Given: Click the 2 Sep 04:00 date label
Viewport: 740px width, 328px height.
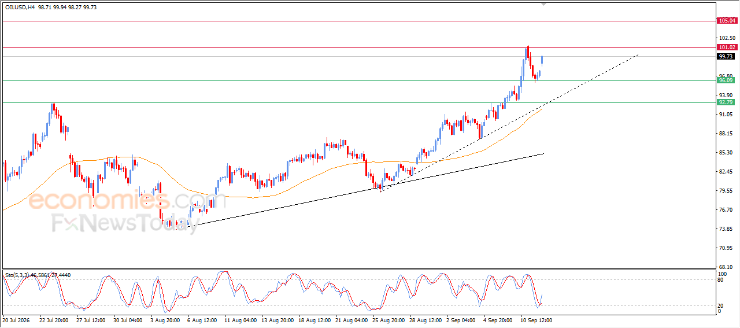Looking at the screenshot, I should (x=462, y=319).
